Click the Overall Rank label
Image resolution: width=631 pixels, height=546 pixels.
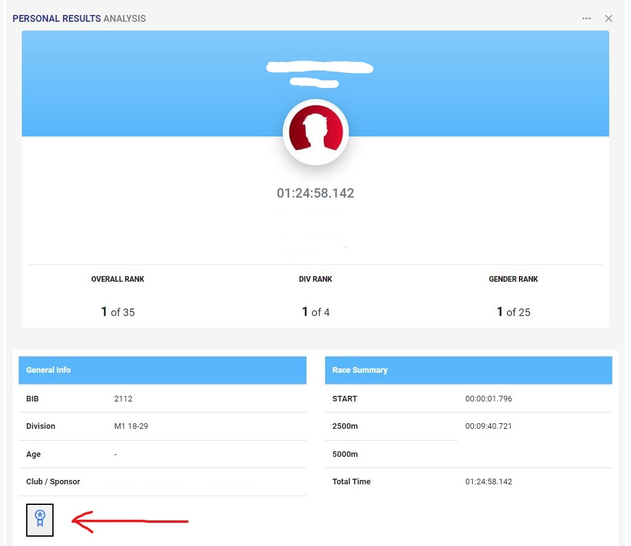pos(118,279)
